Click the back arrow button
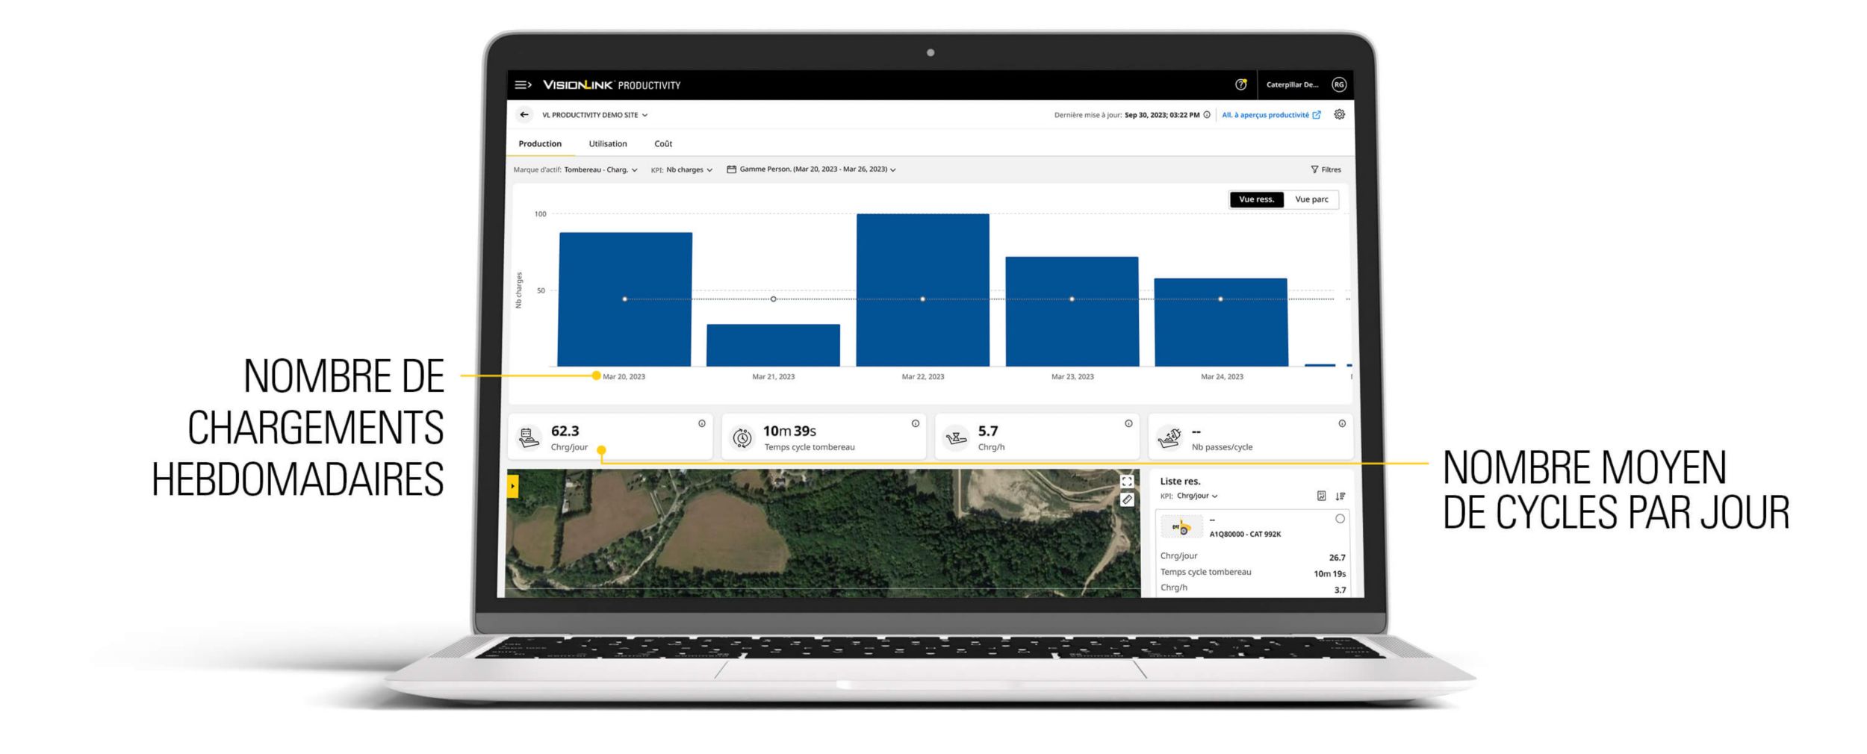Image resolution: width=1867 pixels, height=754 pixels. coord(524,115)
